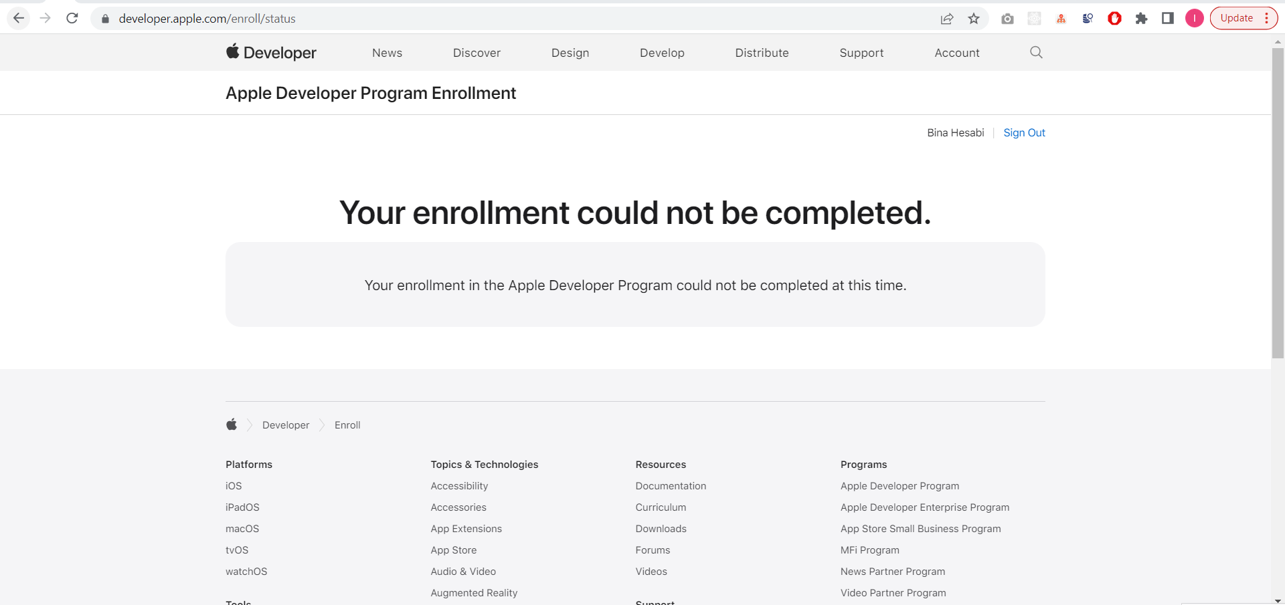Click the browser back arrow
Screen dimensions: 1285x605
click(19, 19)
